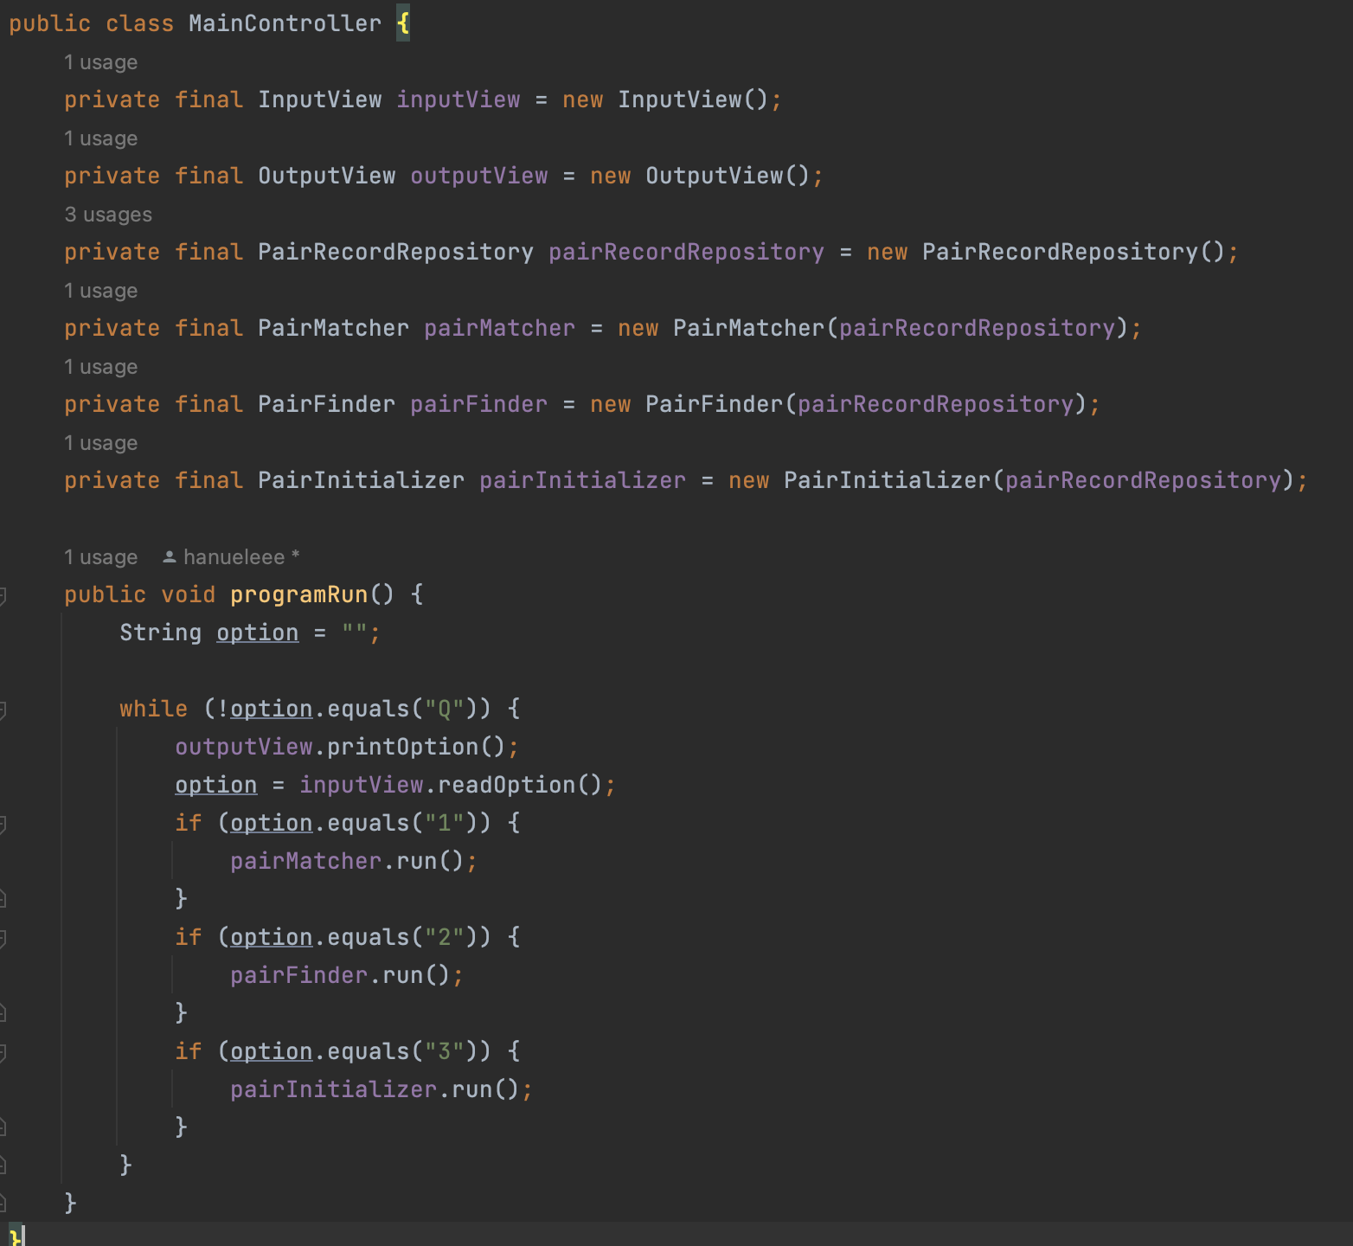Open the '1 usage' hint above pairInitializer field

click(100, 443)
